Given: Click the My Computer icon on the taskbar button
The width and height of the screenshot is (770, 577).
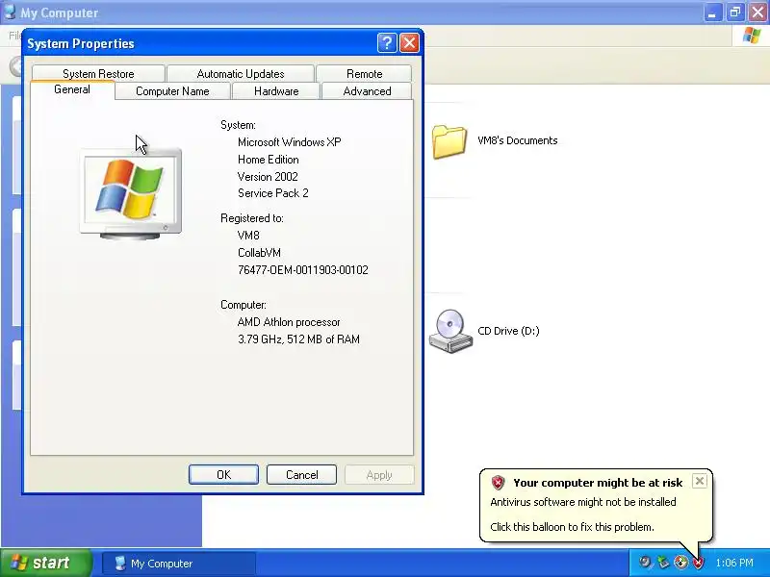Looking at the screenshot, I should point(119,564).
